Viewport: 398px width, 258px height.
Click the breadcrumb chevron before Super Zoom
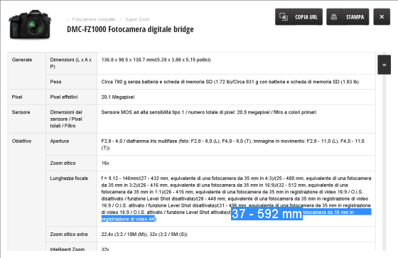coord(120,20)
